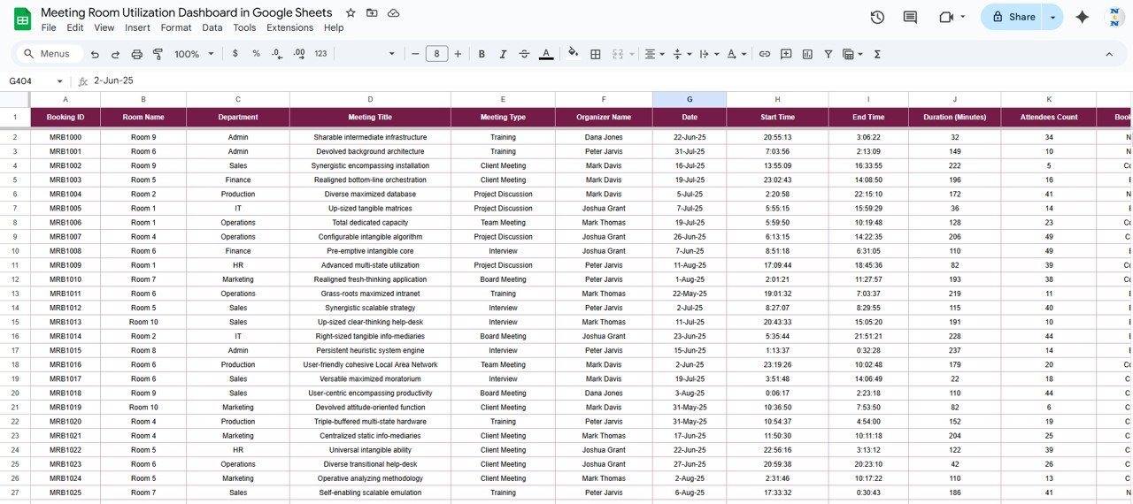1133x504 pixels.
Task: Toggle bold formatting
Action: 482,54
